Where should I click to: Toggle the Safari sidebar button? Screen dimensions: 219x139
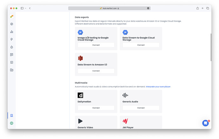coord(22,8)
